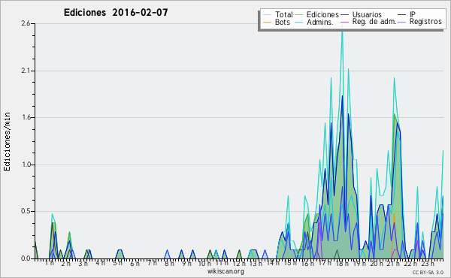Image resolution: width=451 pixels, height=278 pixels.
Task: Select the 'Total' legend entry
Action: [x=284, y=14]
